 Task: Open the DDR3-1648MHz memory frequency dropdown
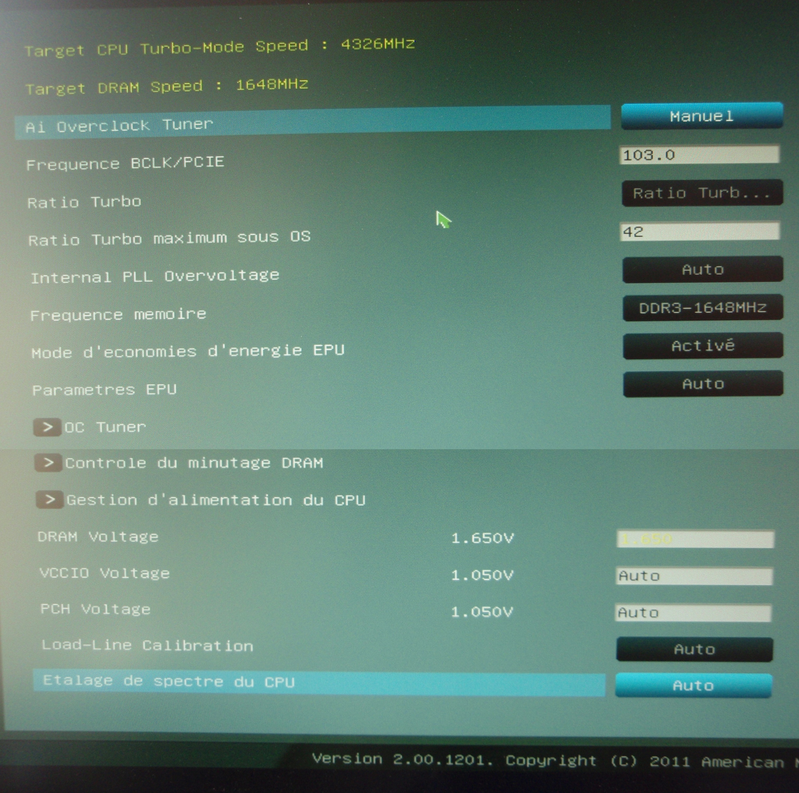pyautogui.click(x=702, y=308)
